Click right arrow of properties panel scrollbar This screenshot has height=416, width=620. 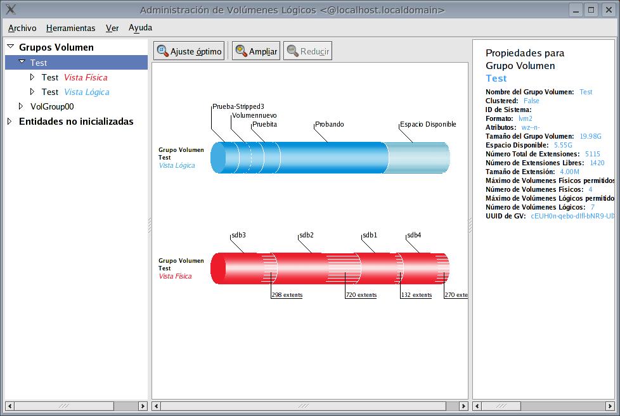(x=610, y=406)
